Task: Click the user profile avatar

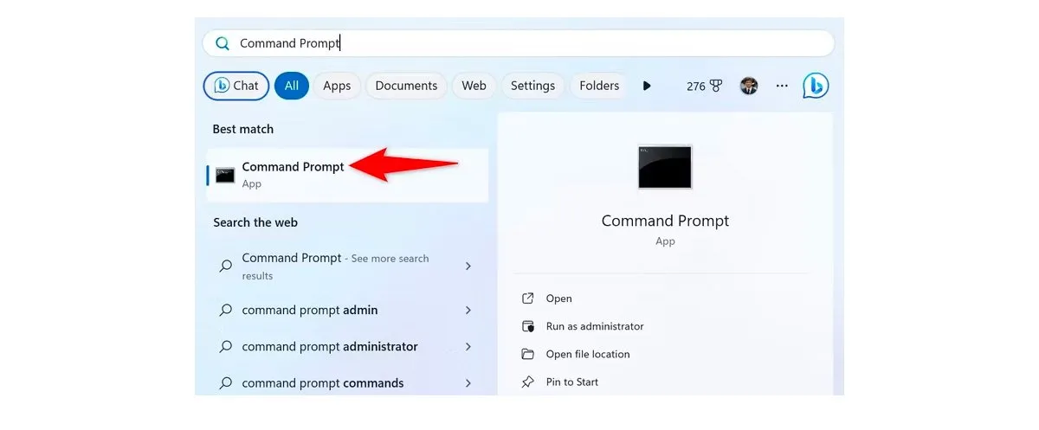Action: (x=749, y=86)
